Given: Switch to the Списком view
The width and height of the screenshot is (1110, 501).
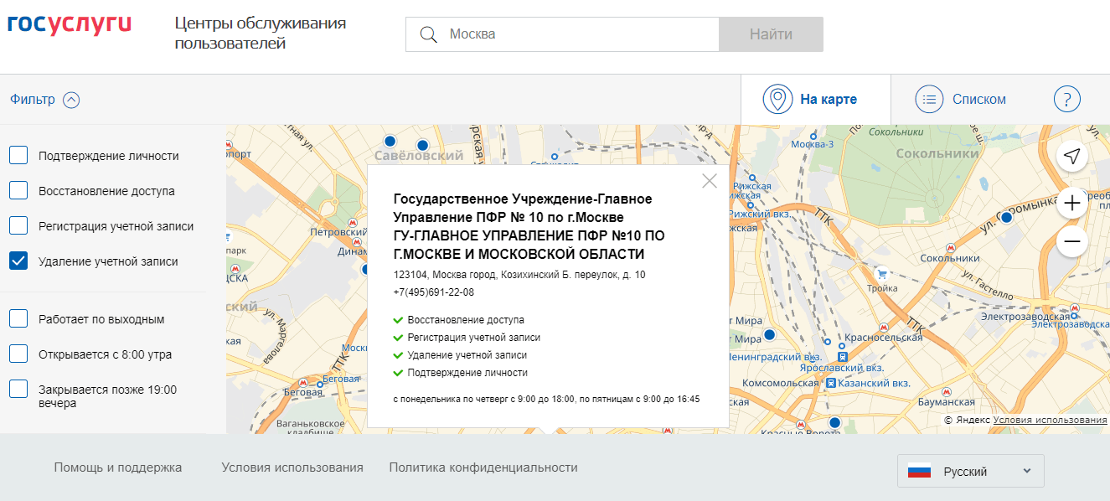Looking at the screenshot, I should tap(961, 99).
